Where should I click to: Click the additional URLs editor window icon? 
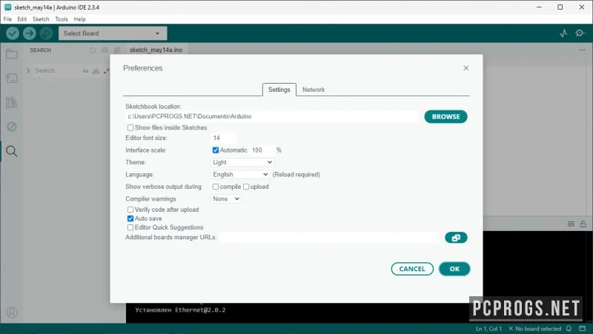(456, 238)
